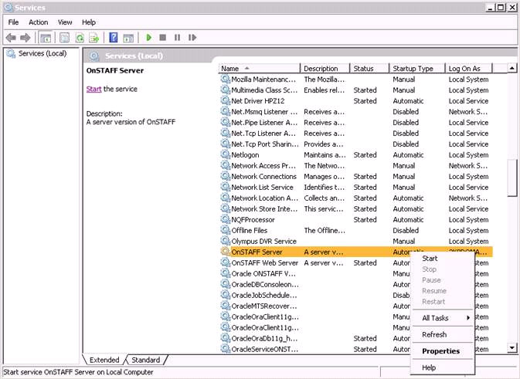Export the list using toolbar icon
Screen dimensions: 520x379
[x=94, y=38]
